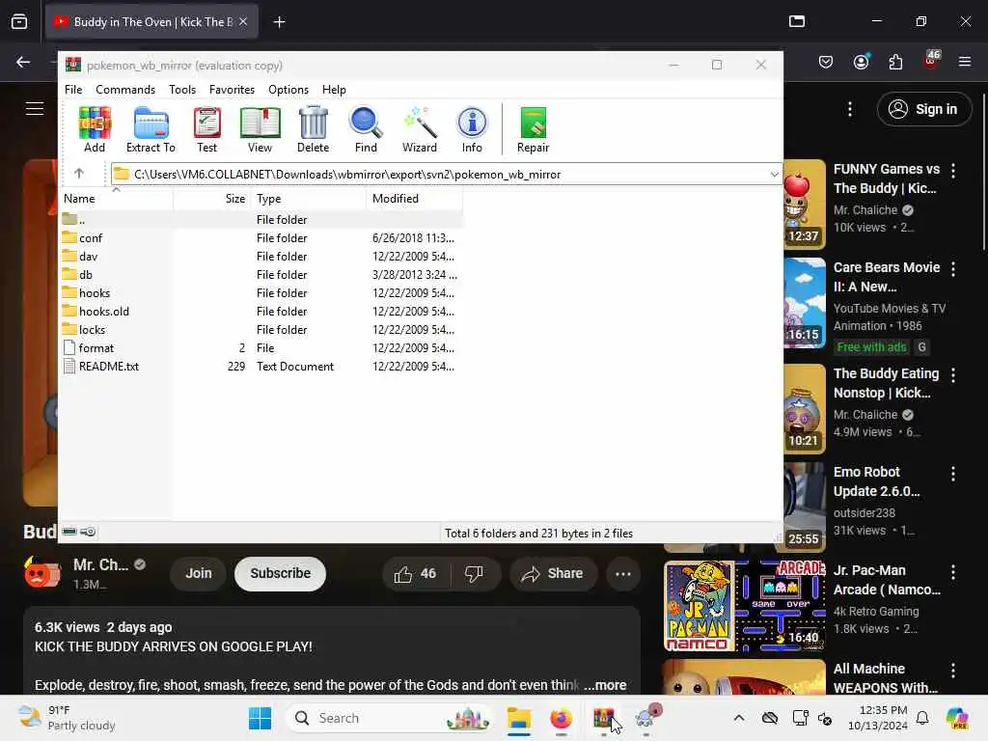988x741 pixels.
Task: Click the YouTube Sign in button
Action: pos(923,109)
